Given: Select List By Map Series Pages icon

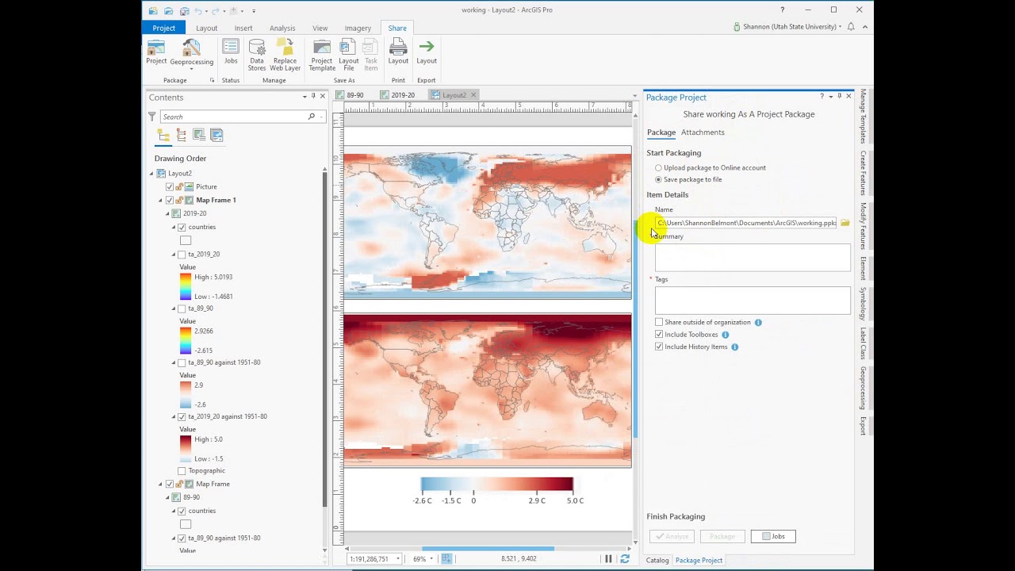Looking at the screenshot, I should click(216, 136).
